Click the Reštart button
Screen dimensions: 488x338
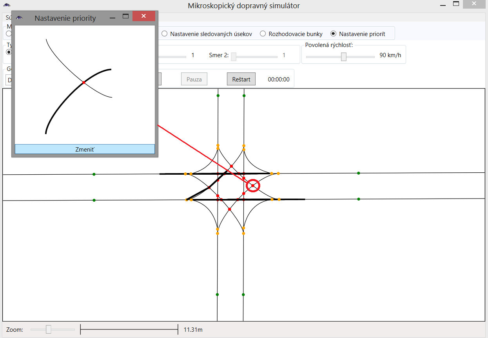(241, 79)
